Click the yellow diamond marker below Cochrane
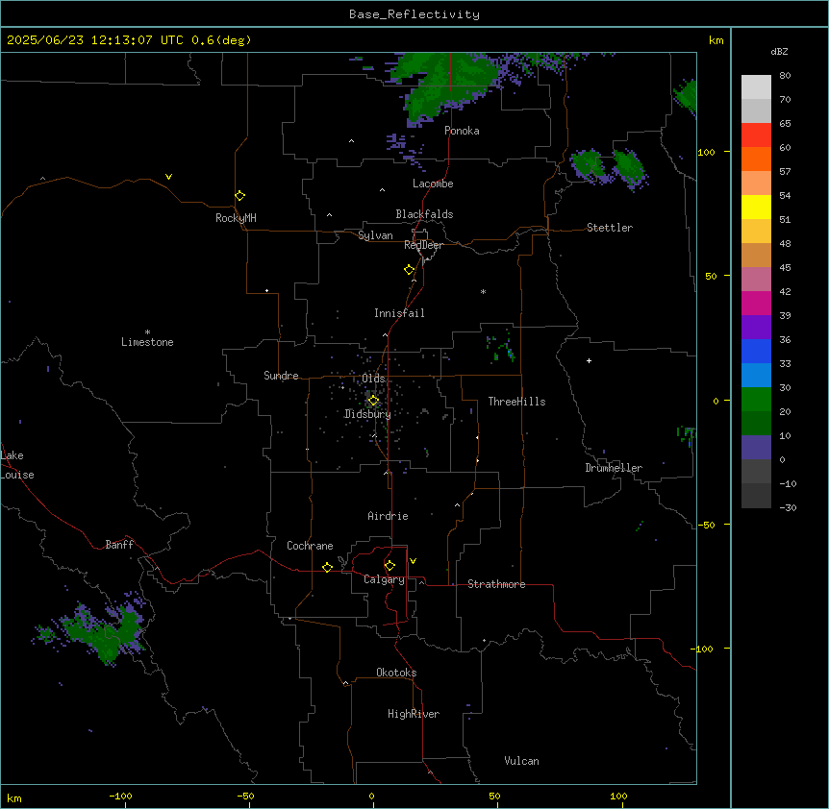The image size is (829, 809). (x=327, y=567)
